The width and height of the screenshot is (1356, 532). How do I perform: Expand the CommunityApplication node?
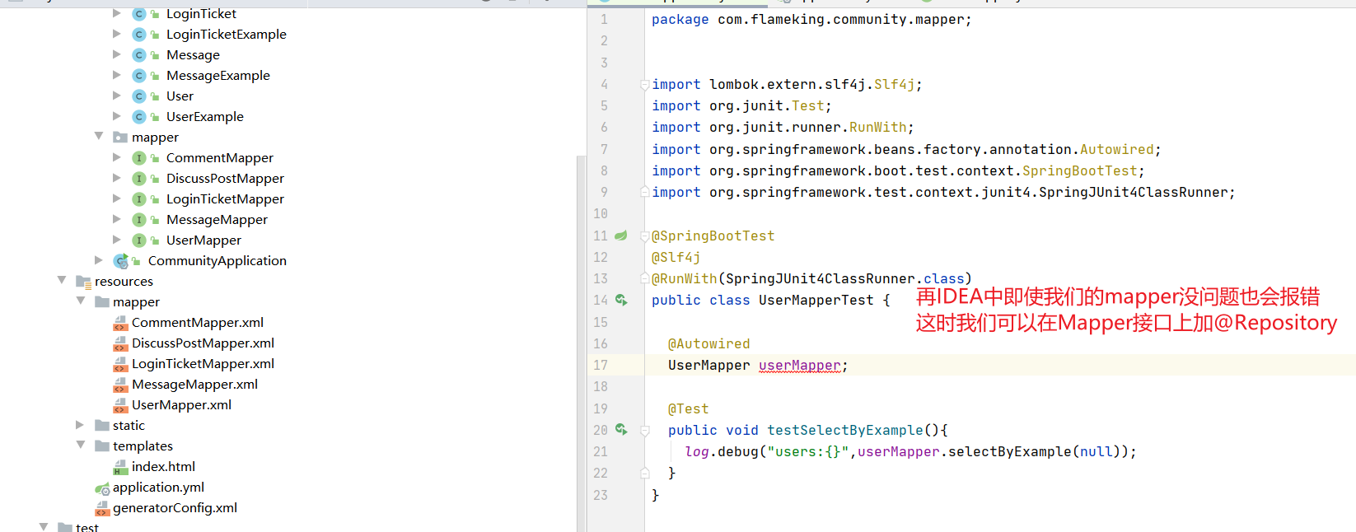[x=99, y=260]
